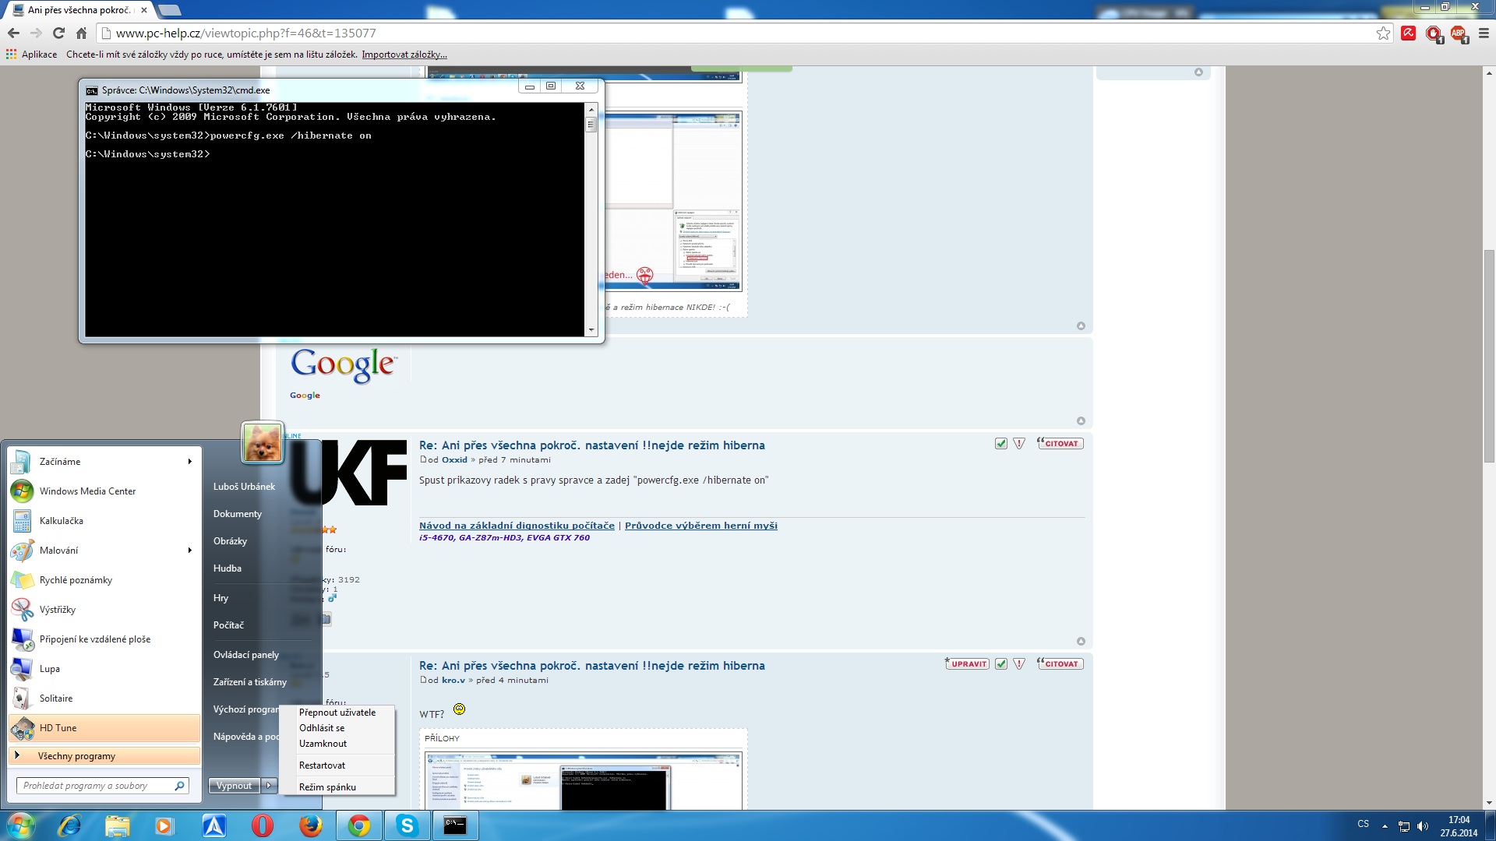Click green checkmark icon on kro.v's post
The height and width of the screenshot is (841, 1496).
1001,664
